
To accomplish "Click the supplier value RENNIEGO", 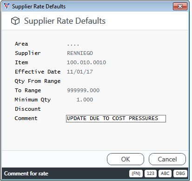I will [80, 53].
